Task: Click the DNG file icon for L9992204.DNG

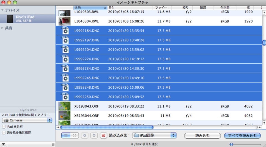Action: pos(65,49)
